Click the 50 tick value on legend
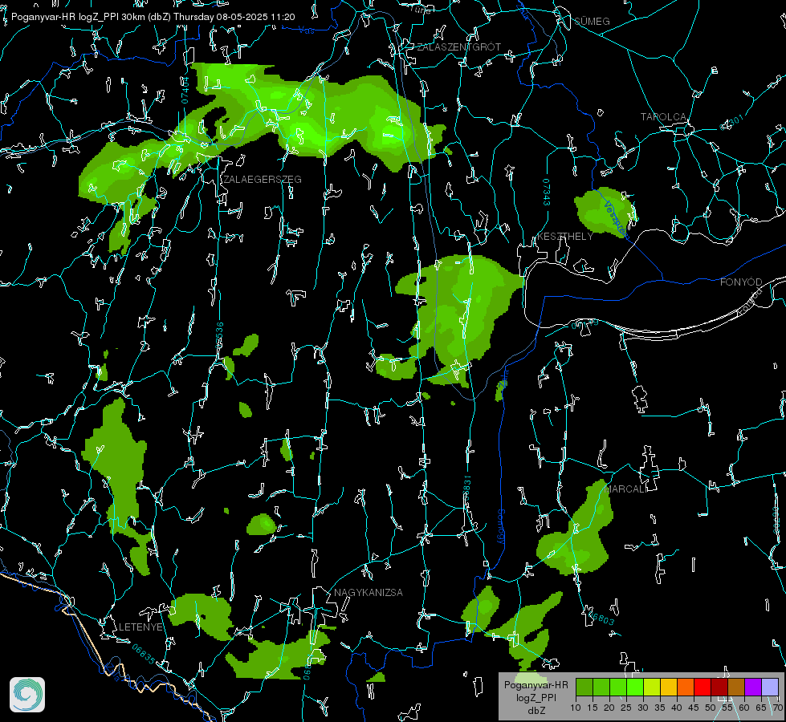The height and width of the screenshot is (722, 786). pyautogui.click(x=711, y=708)
